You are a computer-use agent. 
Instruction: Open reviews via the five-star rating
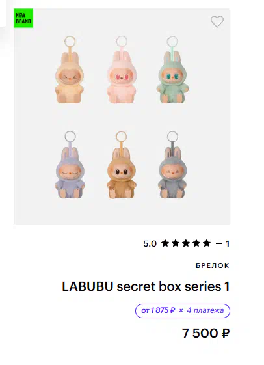186,243
